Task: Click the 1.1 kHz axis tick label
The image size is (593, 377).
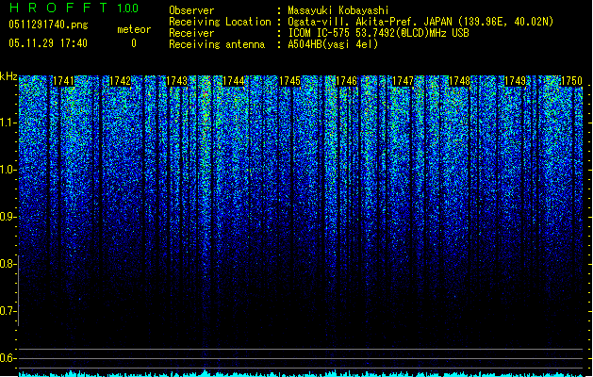Action: point(8,123)
